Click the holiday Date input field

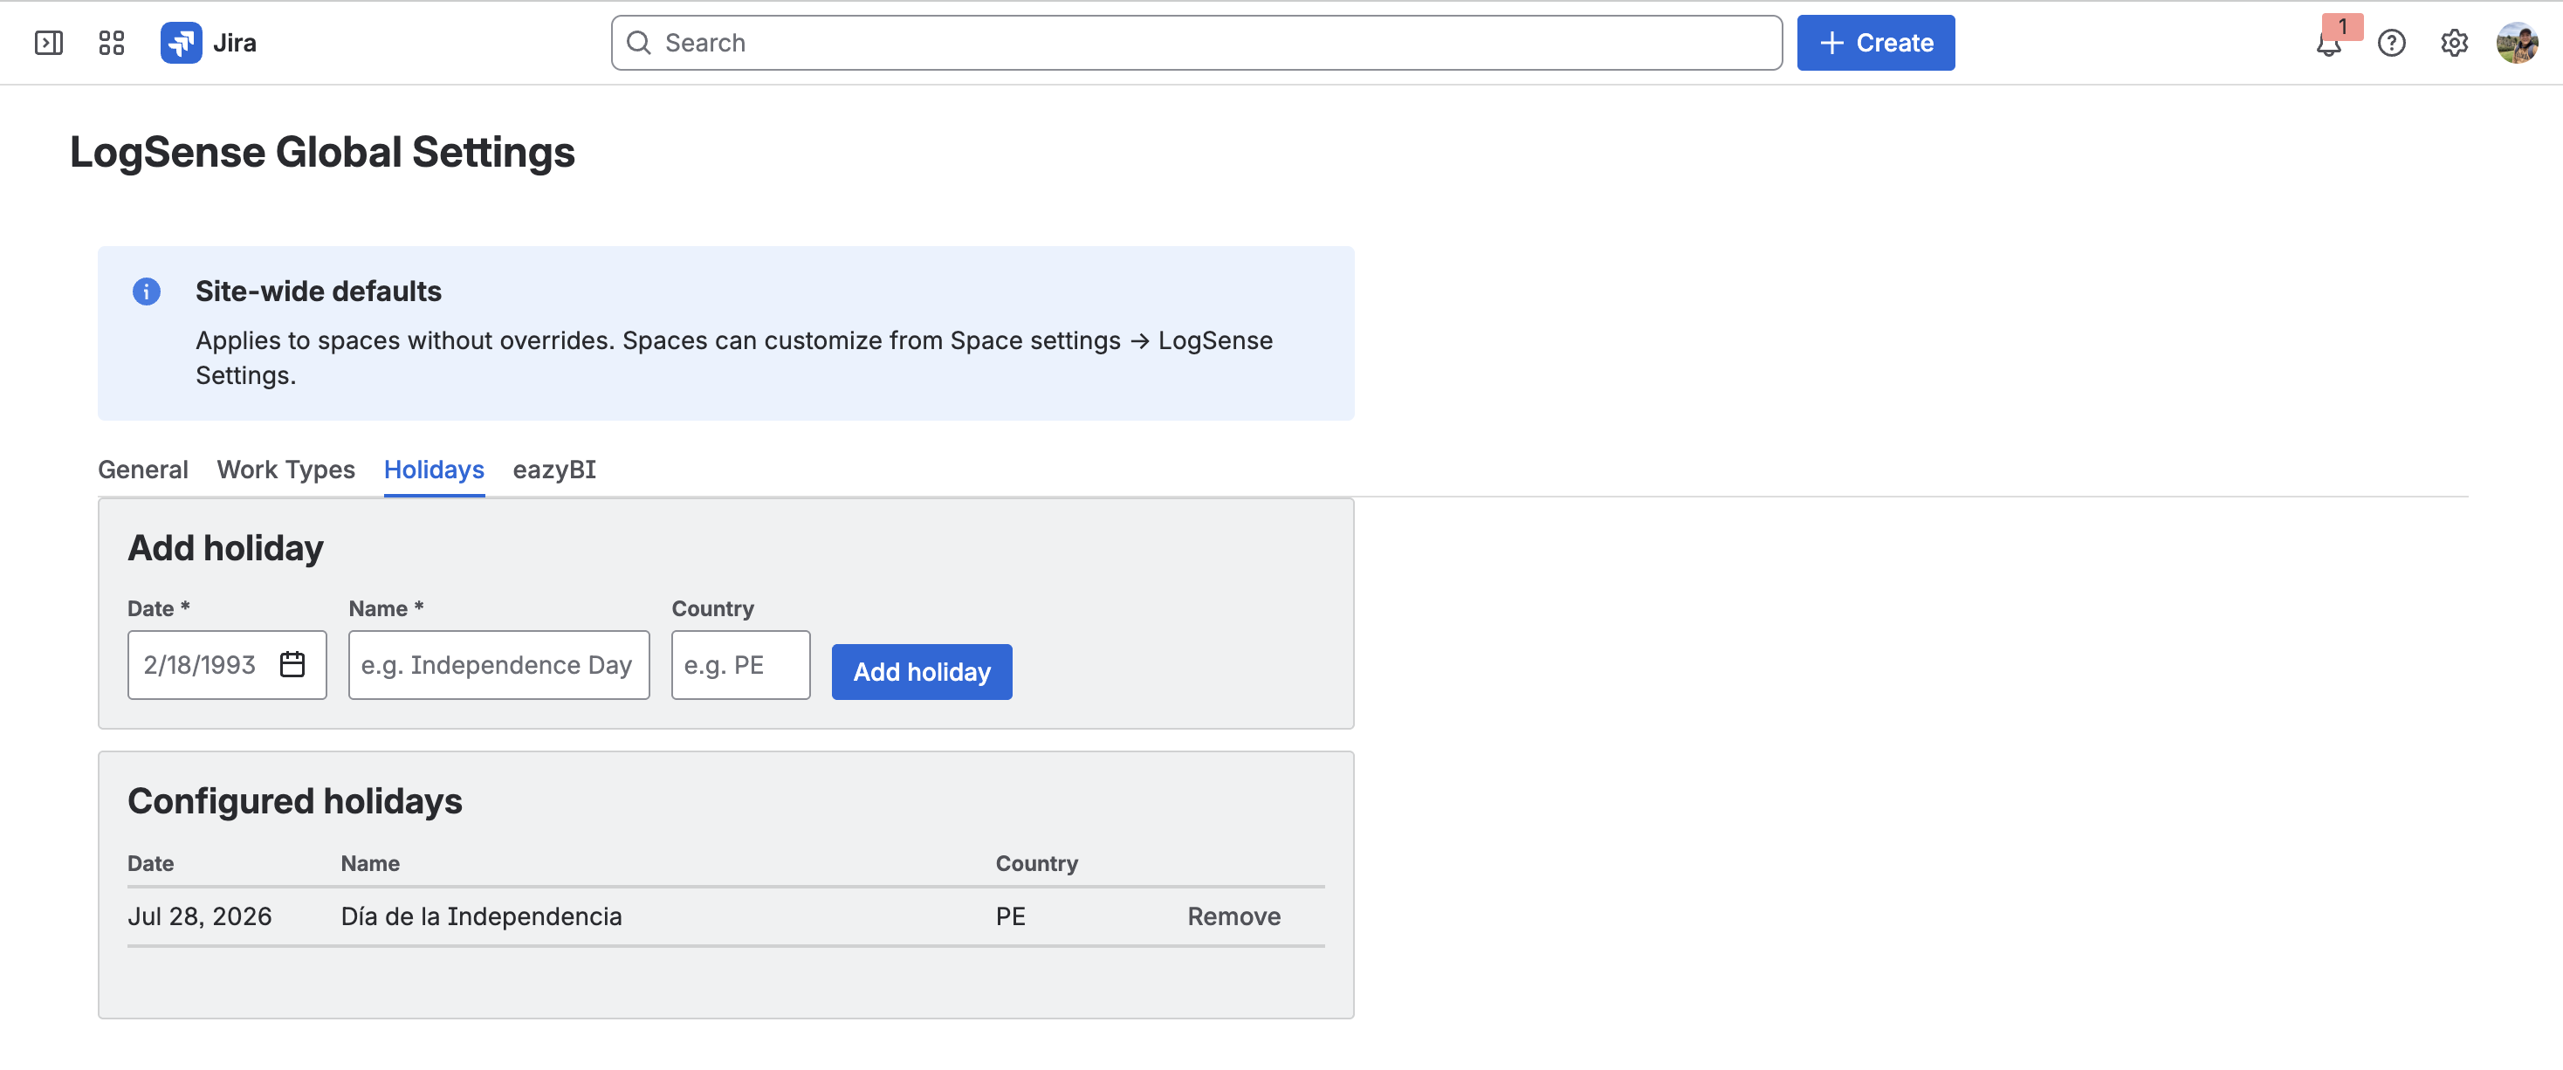pyautogui.click(x=227, y=664)
